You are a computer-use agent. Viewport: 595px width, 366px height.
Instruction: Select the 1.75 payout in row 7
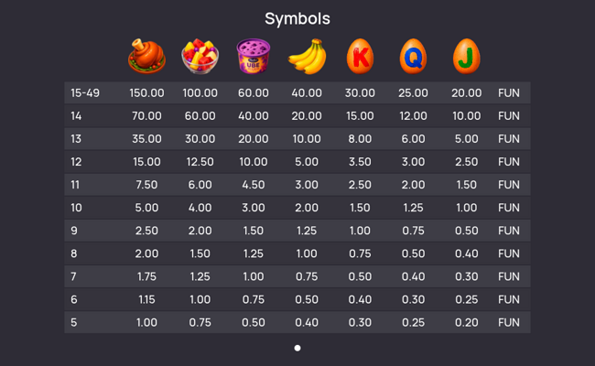click(x=146, y=276)
